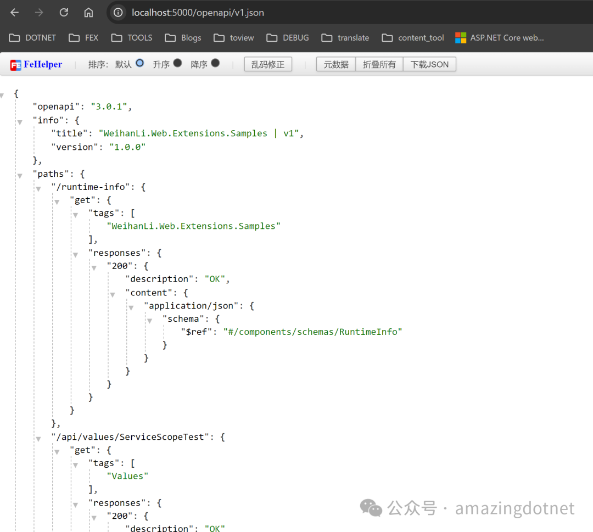Select the 升序 ascending sort option
Viewport: 593px width, 532px height.
180,64
